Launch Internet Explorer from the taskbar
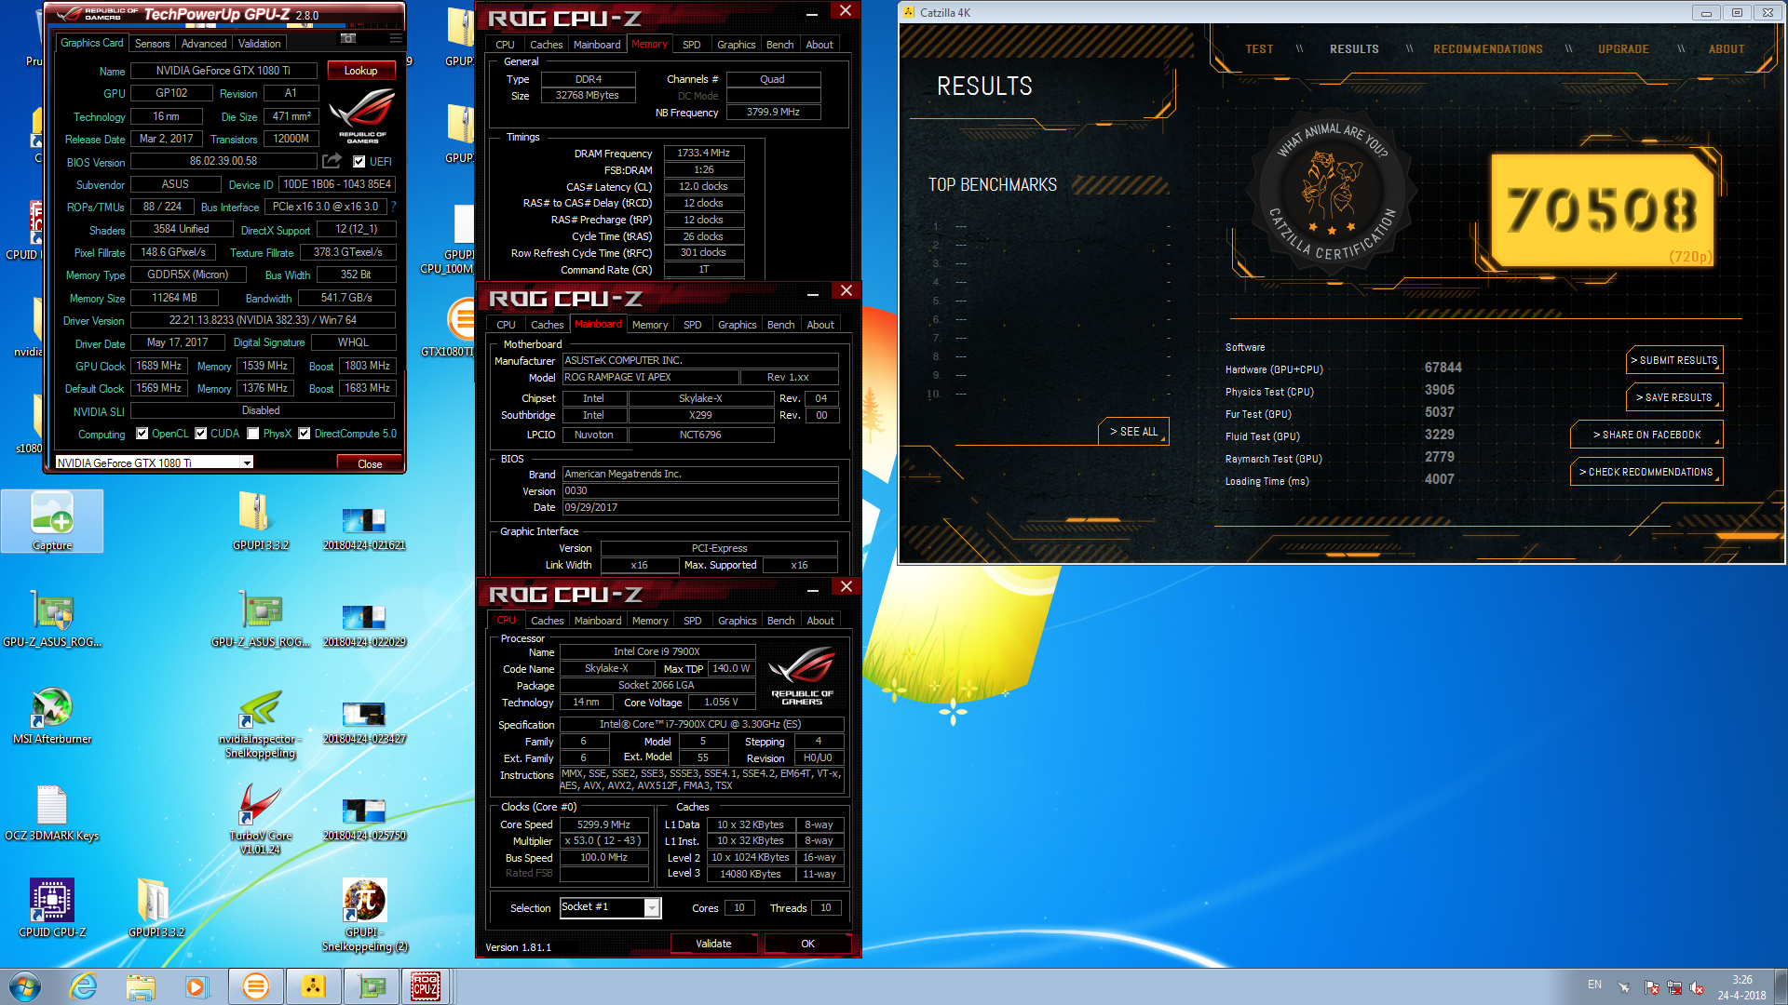This screenshot has width=1788, height=1005. pyautogui.click(x=83, y=986)
